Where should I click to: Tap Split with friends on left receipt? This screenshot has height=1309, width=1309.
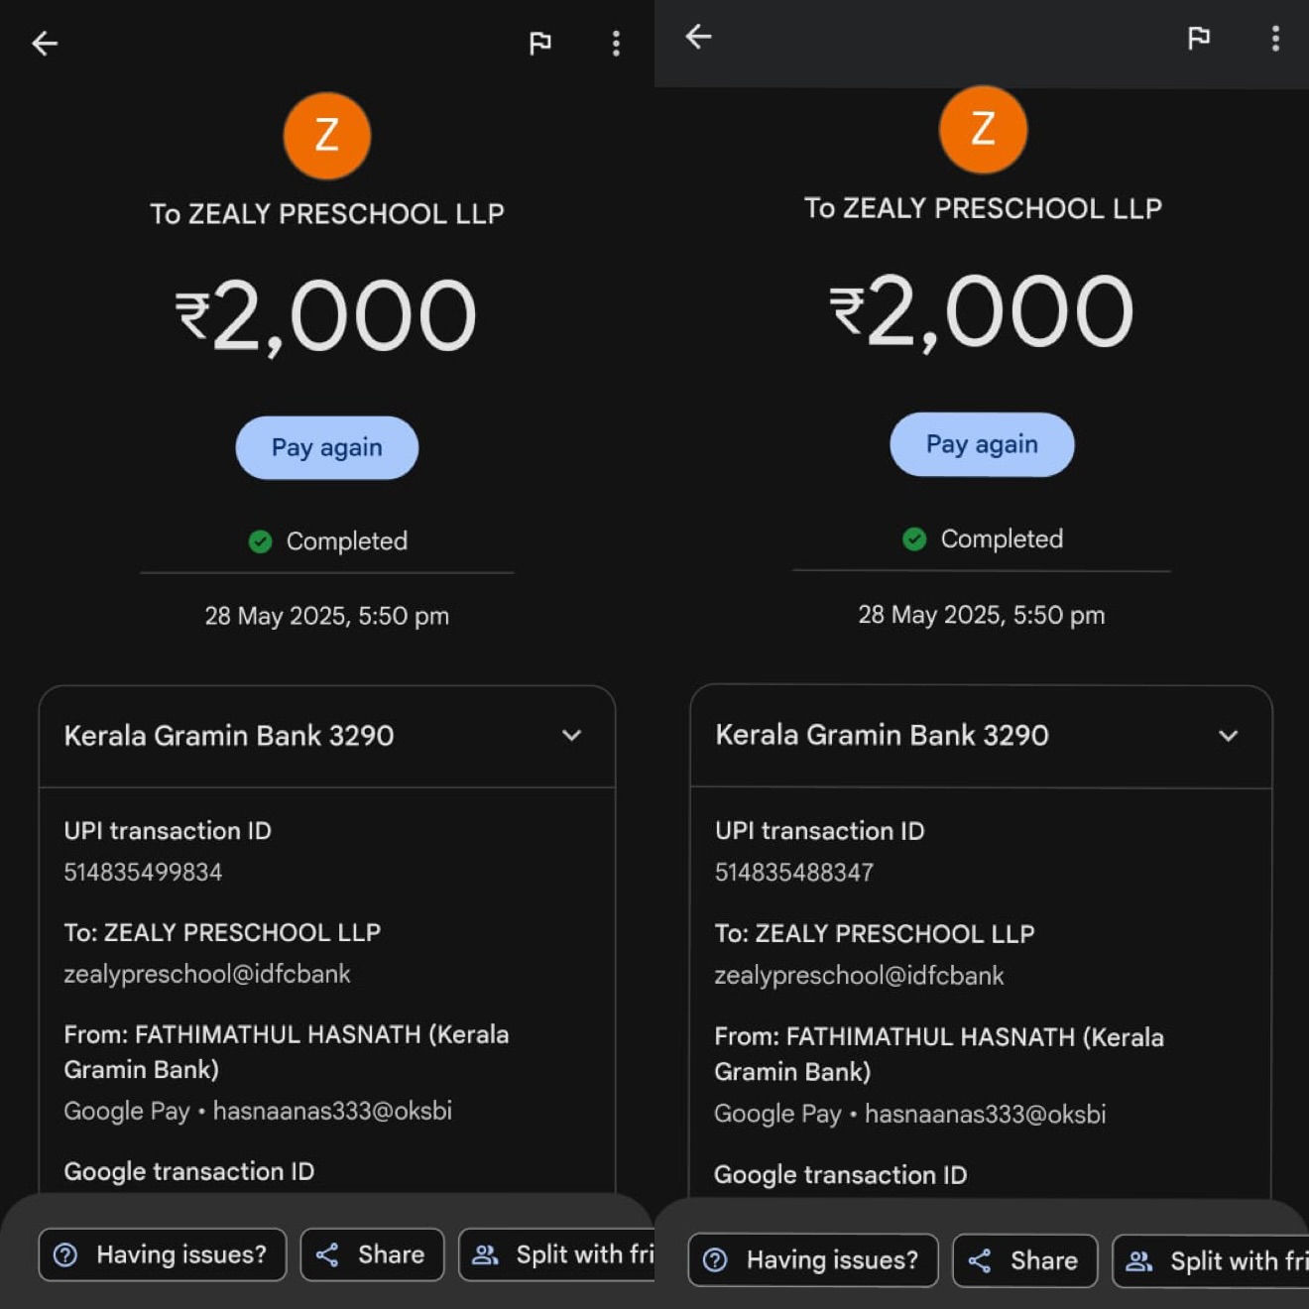pyautogui.click(x=558, y=1254)
